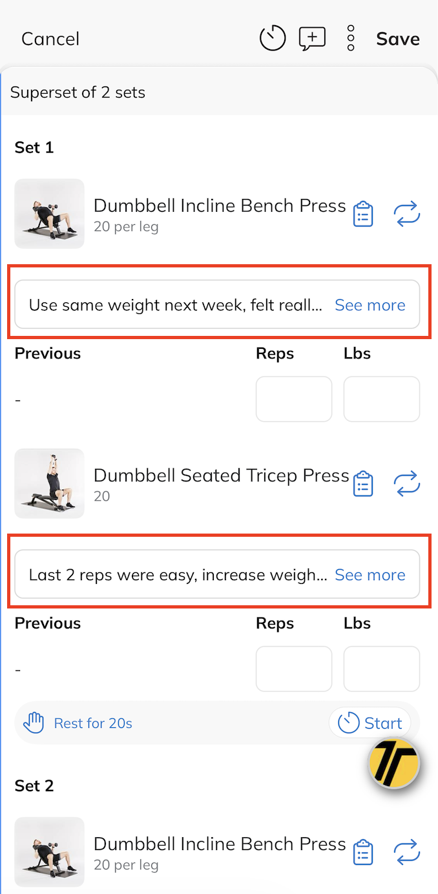Open Dumbbell Seated Tricep Press thumbnail image
The height and width of the screenshot is (894, 438).
[x=50, y=484]
